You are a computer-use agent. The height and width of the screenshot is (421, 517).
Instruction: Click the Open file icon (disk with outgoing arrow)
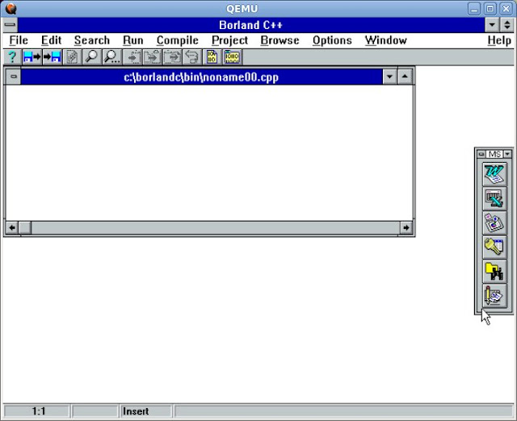pyautogui.click(x=32, y=57)
